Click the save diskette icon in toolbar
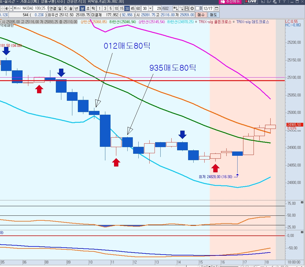This screenshot has width=305, height=267. point(187,8)
